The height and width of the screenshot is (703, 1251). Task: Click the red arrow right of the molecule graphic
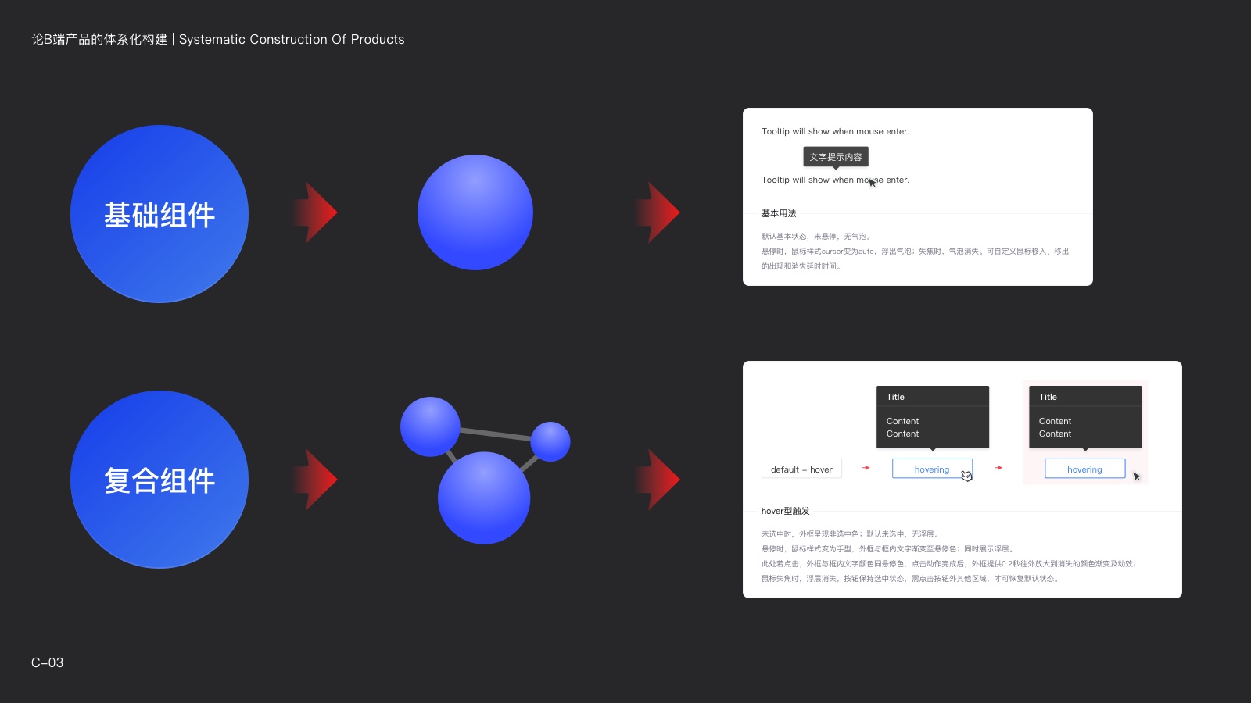(658, 480)
